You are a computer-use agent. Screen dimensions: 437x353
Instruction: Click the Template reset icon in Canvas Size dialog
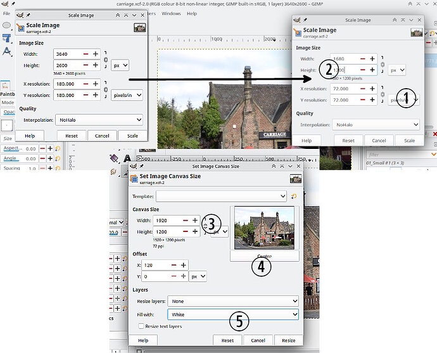click(x=294, y=197)
